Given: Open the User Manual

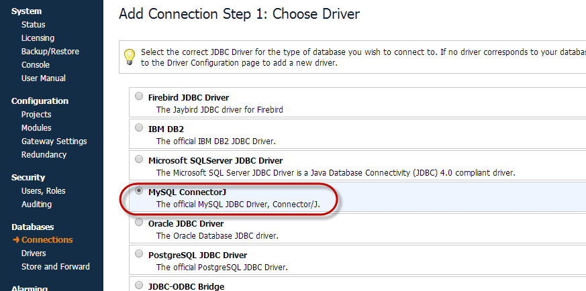Looking at the screenshot, I should (x=44, y=78).
